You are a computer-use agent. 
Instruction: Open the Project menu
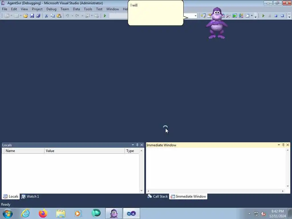[x=37, y=9]
